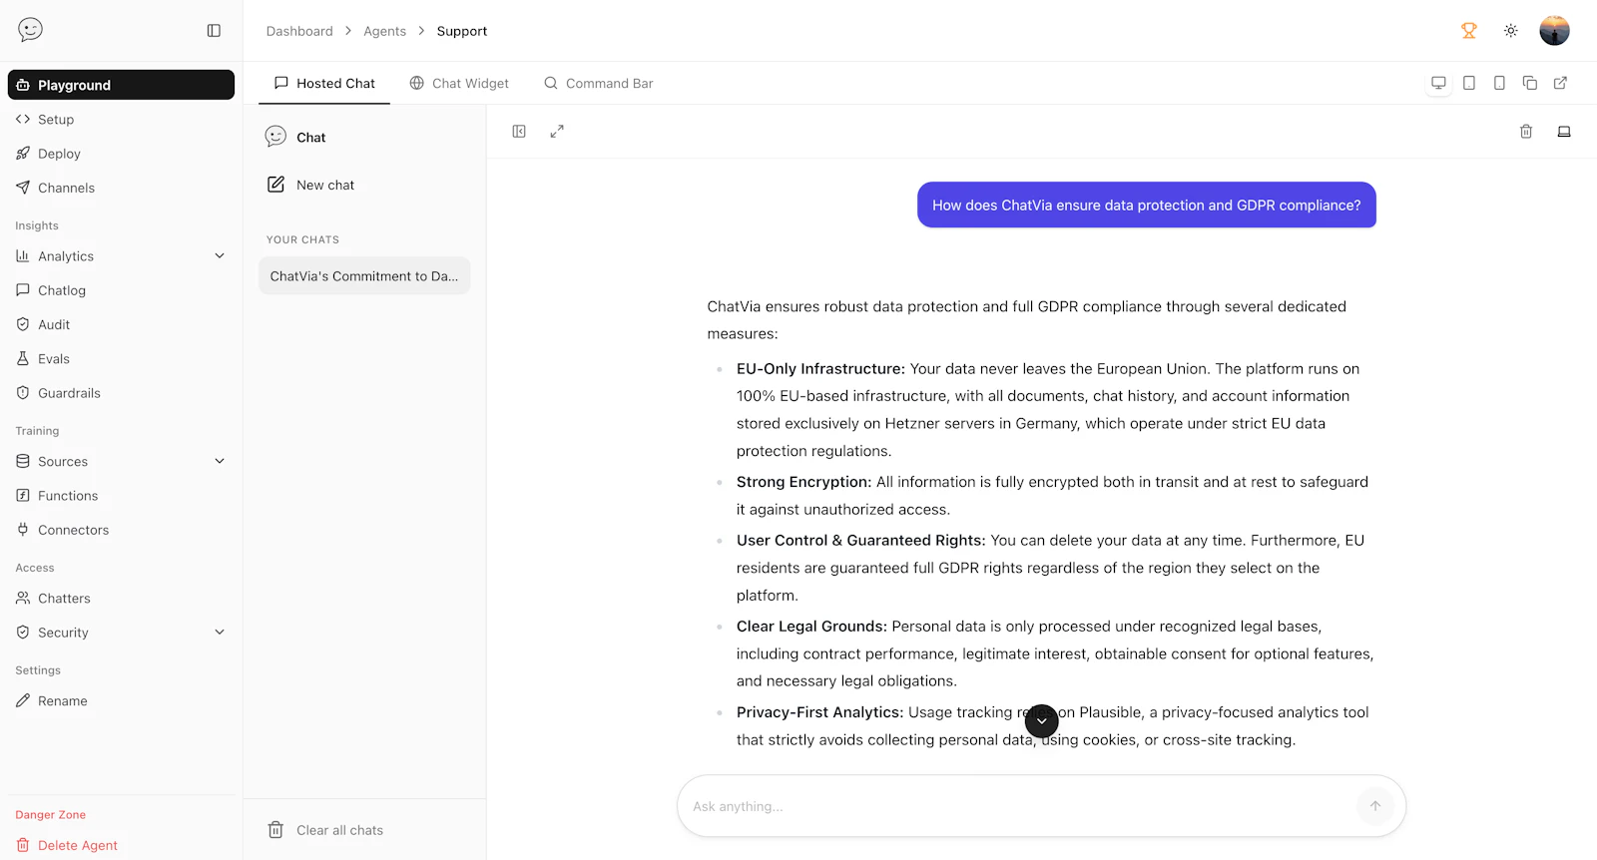Switch to the Chat Widget tab
The width and height of the screenshot is (1597, 860).
click(459, 84)
